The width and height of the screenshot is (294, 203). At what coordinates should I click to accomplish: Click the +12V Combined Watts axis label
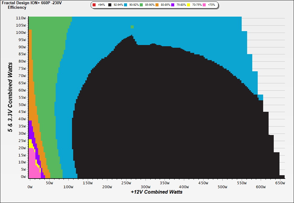click(156, 192)
